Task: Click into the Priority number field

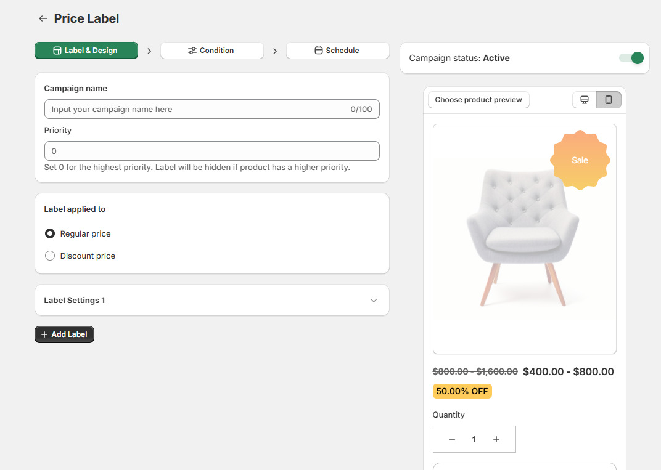Action: tap(212, 151)
